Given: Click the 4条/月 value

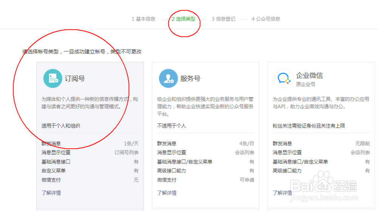Looking at the screenshot, I should (246, 143).
